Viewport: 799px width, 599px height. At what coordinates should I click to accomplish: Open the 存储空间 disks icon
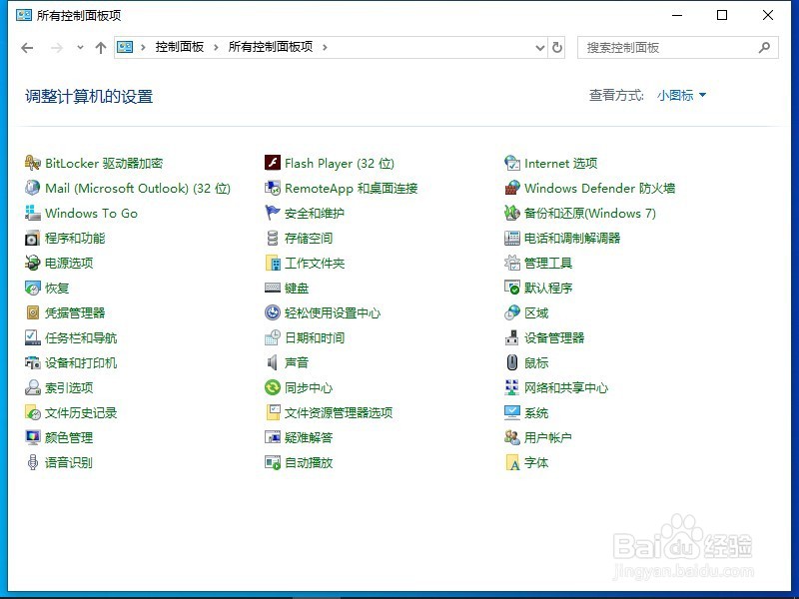click(273, 238)
